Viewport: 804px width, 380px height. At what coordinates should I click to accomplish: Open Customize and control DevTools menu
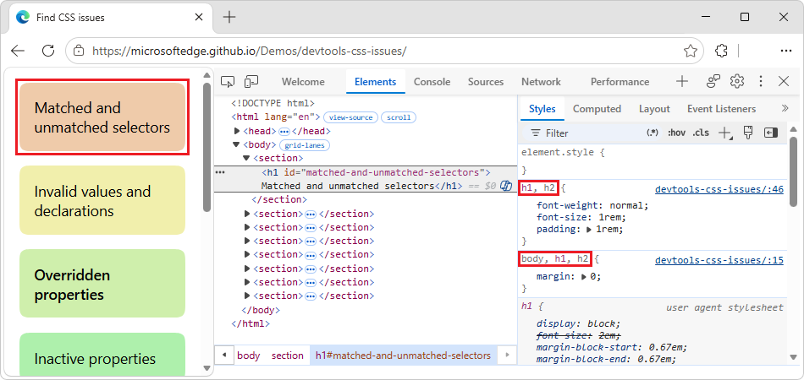[x=761, y=81]
